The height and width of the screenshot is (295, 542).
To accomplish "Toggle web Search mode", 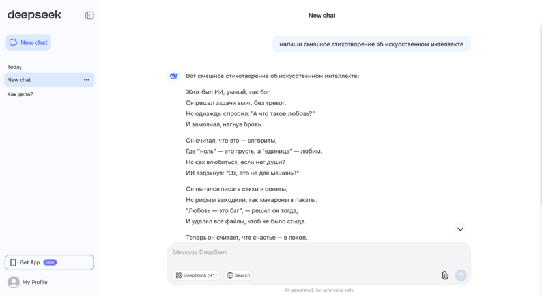I will (x=238, y=275).
